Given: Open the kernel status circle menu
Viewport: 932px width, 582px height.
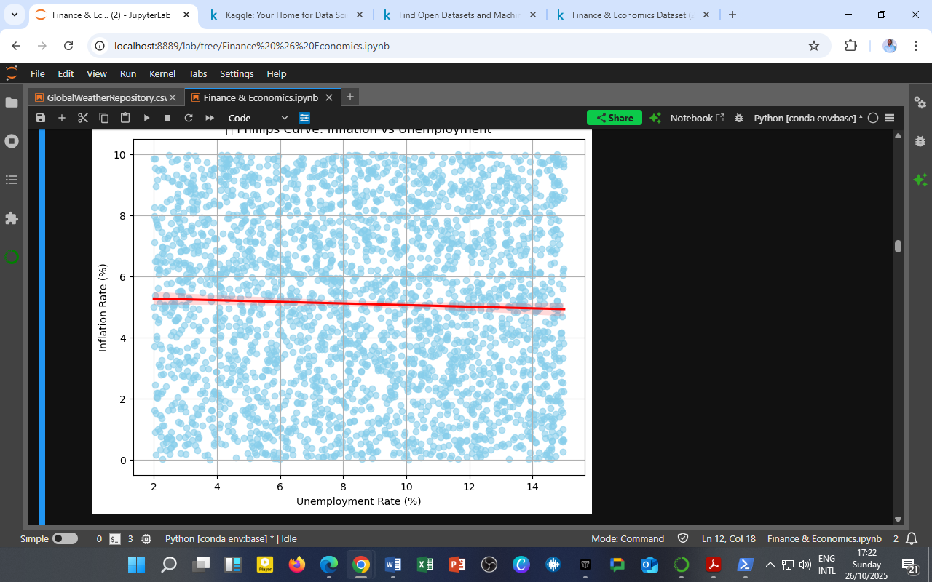Looking at the screenshot, I should 873,117.
